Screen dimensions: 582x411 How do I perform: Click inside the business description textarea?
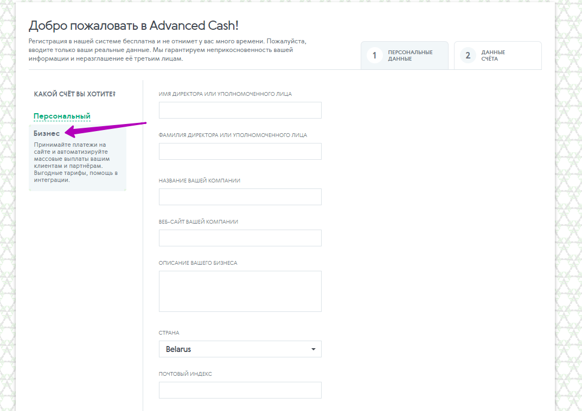[x=240, y=291]
